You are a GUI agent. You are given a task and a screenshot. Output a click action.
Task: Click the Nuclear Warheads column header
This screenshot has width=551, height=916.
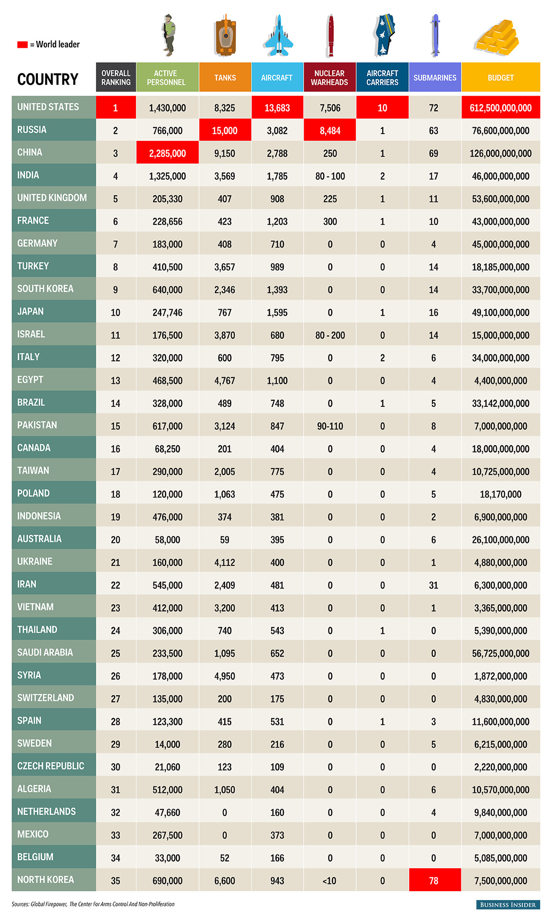tap(329, 77)
